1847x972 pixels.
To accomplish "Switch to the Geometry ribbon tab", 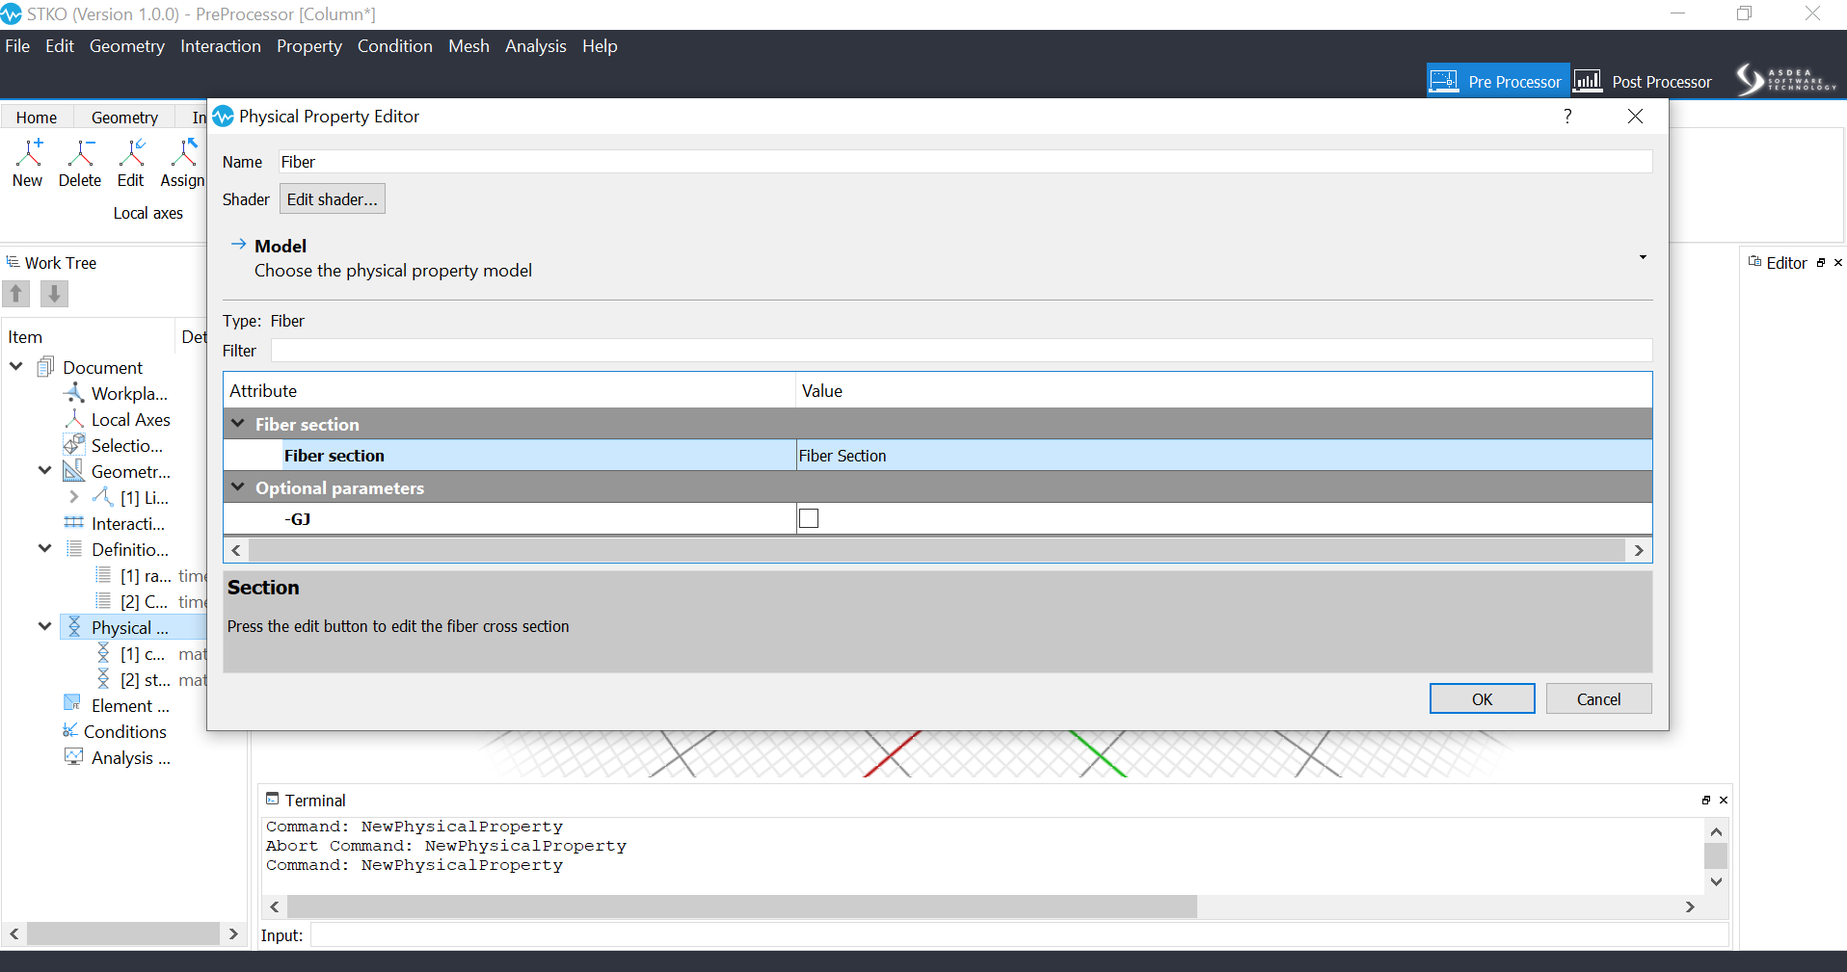I will coord(124,118).
